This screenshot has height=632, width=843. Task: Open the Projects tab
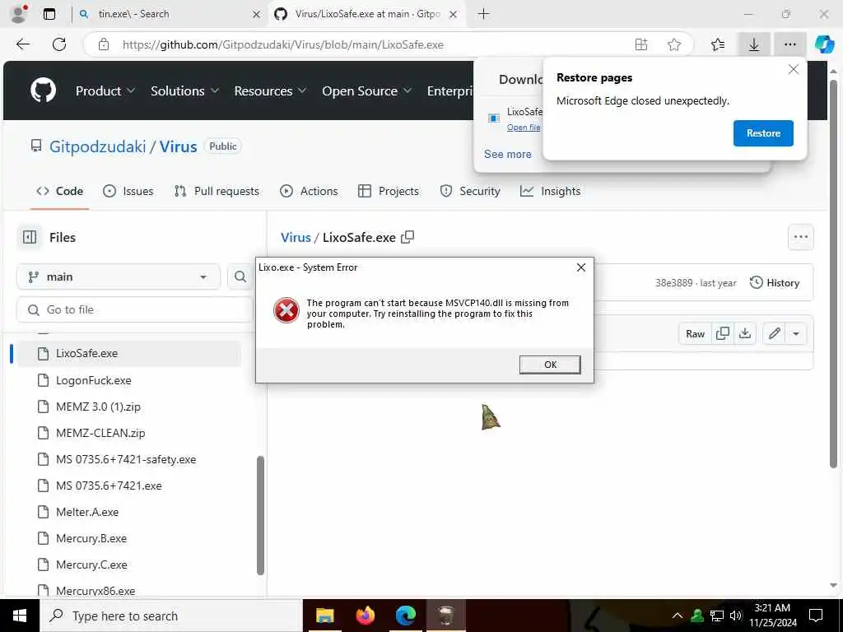tap(389, 191)
